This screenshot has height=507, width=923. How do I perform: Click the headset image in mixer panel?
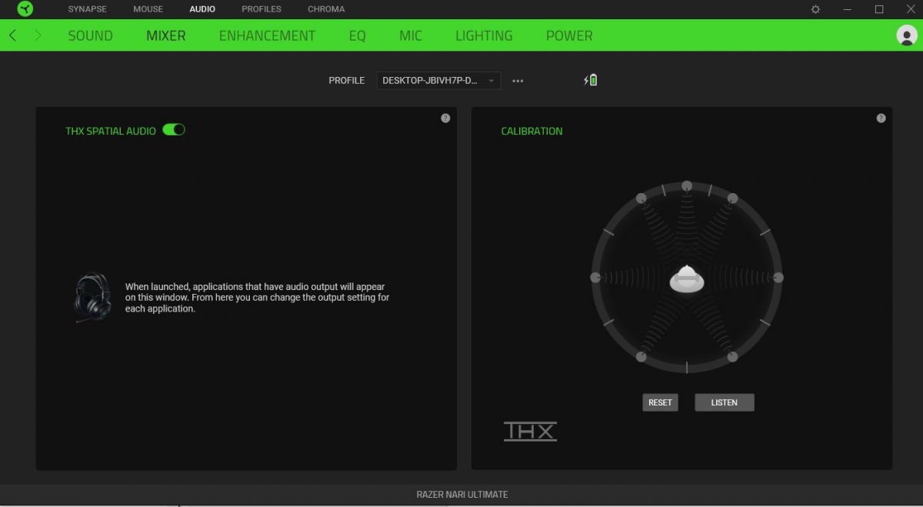pyautogui.click(x=92, y=298)
